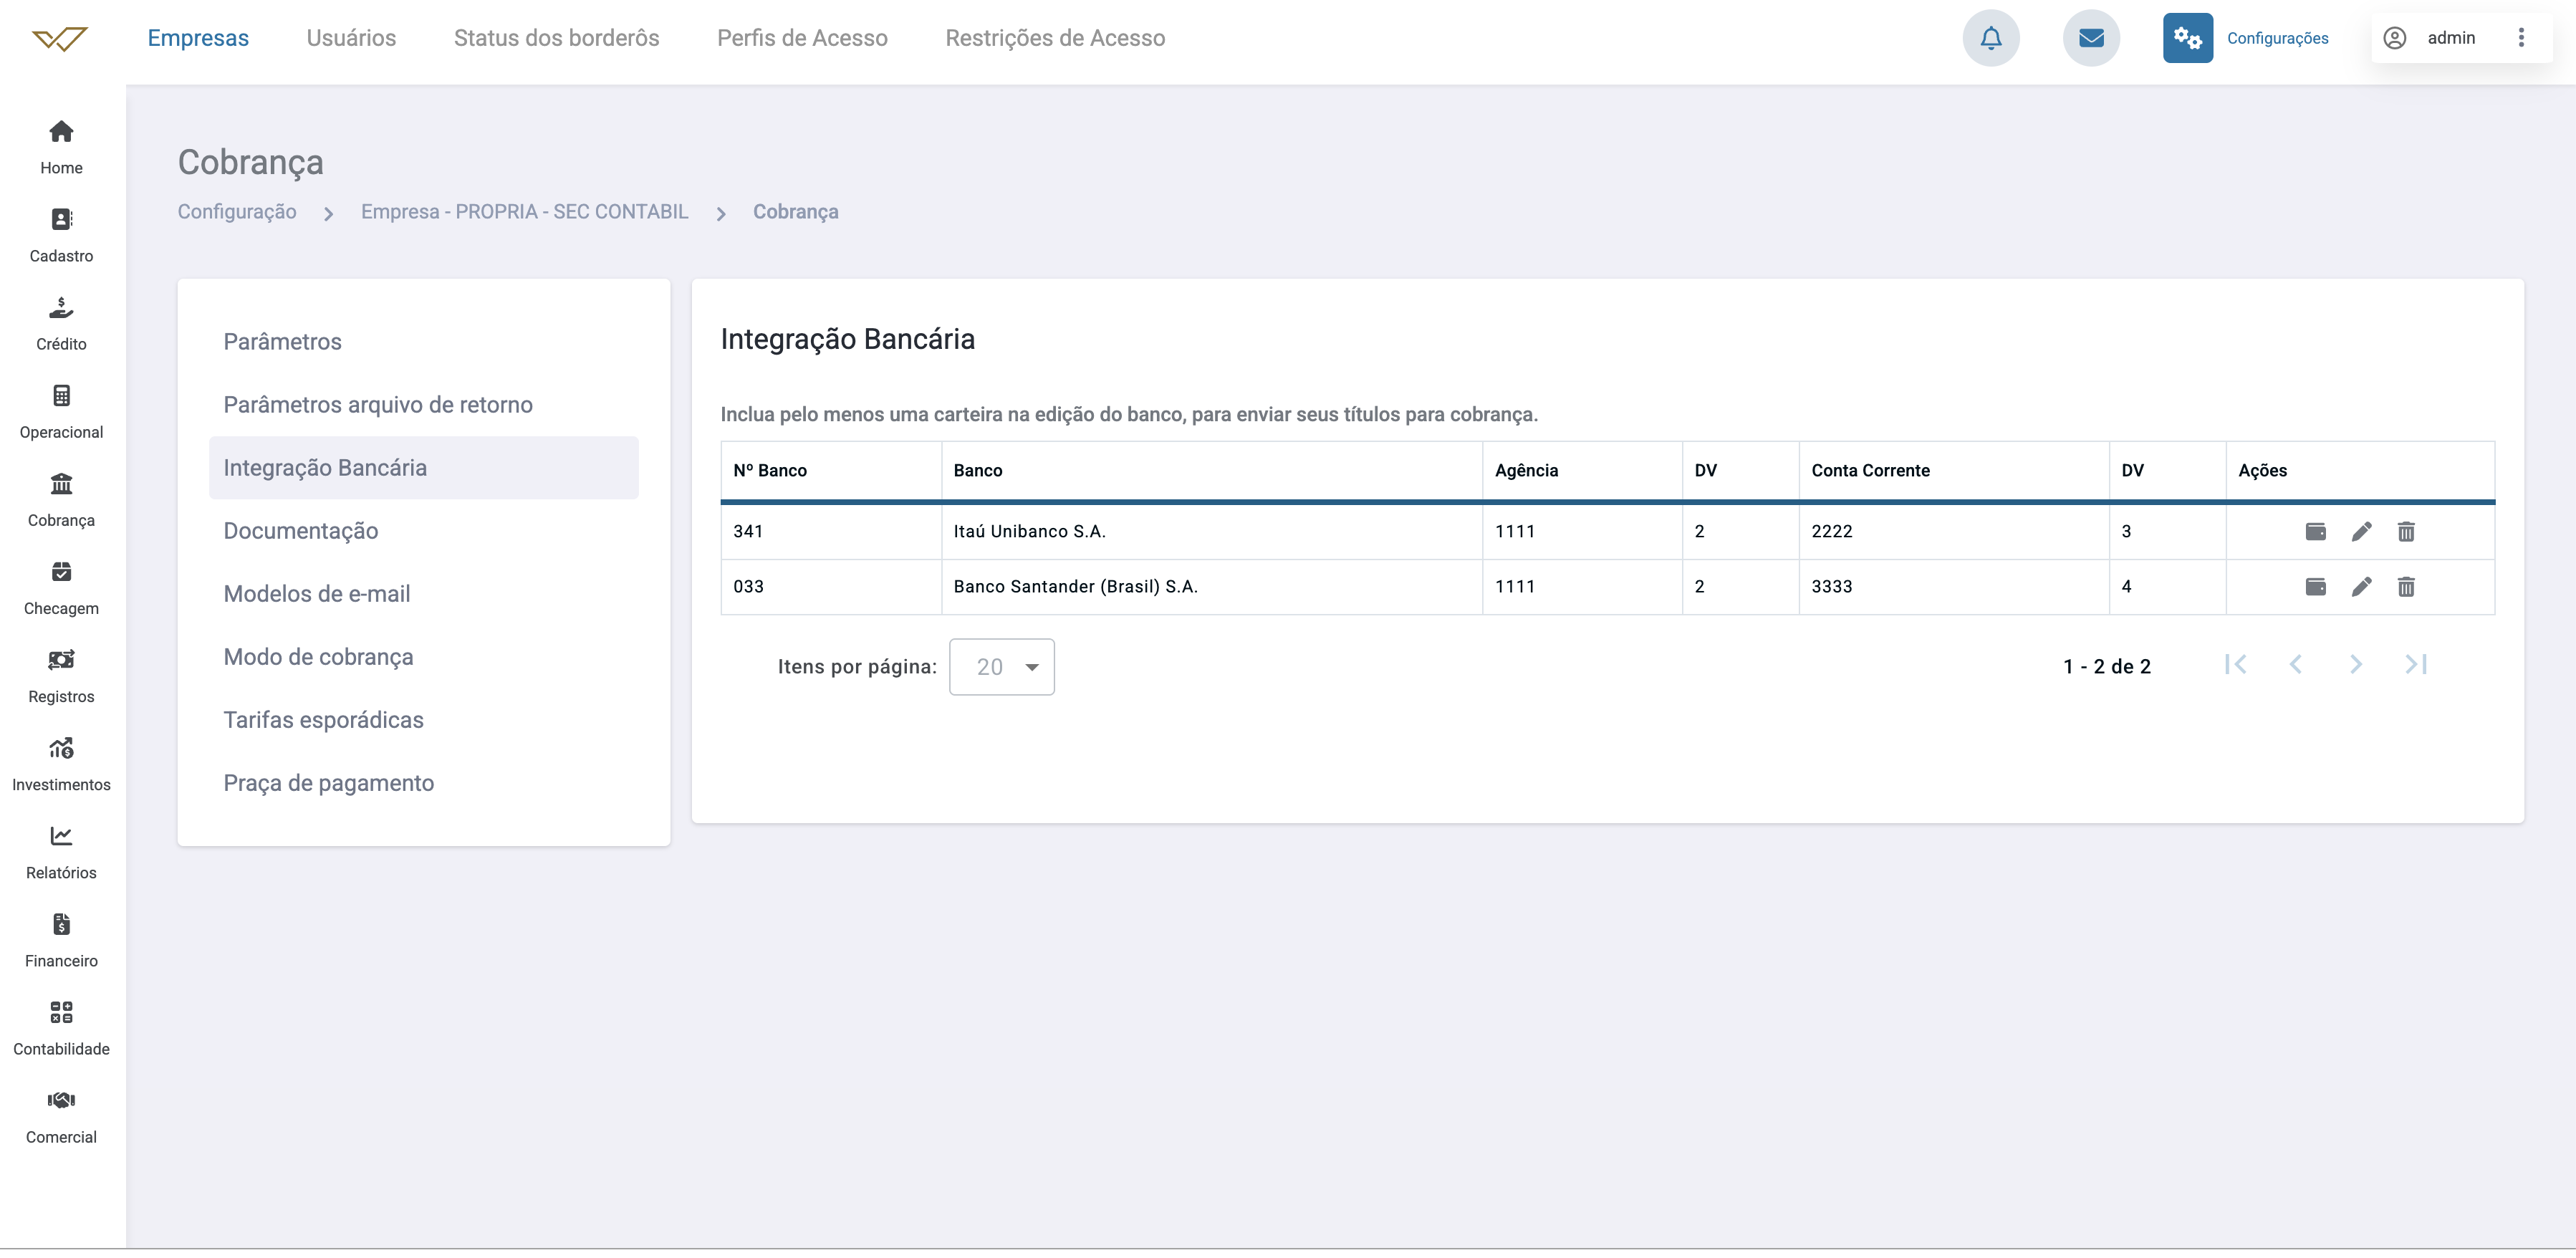Open the notifications bell
The height and width of the screenshot is (1258, 2576).
tap(1991, 38)
